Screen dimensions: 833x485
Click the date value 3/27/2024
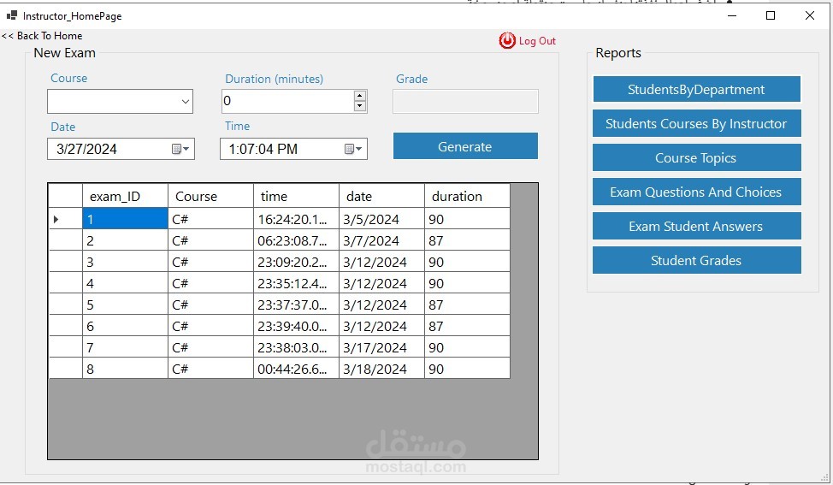[86, 150]
